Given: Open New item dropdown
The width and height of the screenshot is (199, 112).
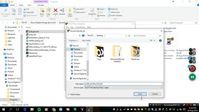Looking at the screenshot, I should [x=79, y=9].
